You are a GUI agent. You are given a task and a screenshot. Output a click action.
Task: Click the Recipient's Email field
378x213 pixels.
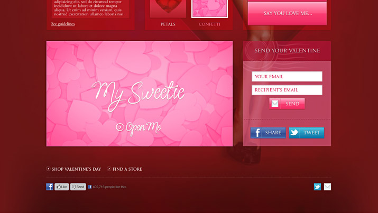click(x=287, y=90)
